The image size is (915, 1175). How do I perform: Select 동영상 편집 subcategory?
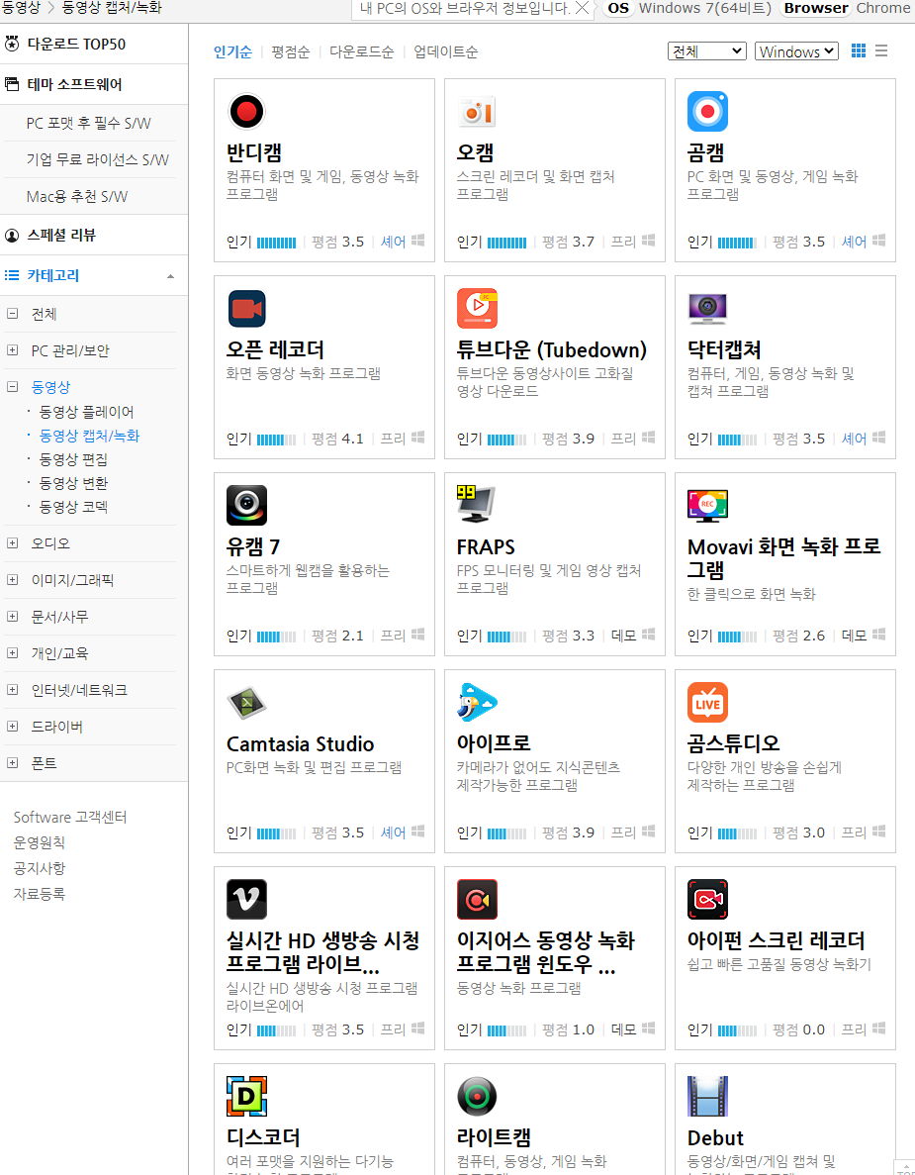[73, 459]
